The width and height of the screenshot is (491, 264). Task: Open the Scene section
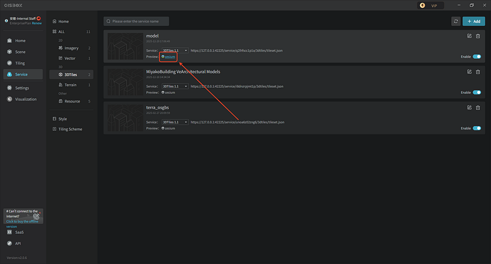pos(23,52)
